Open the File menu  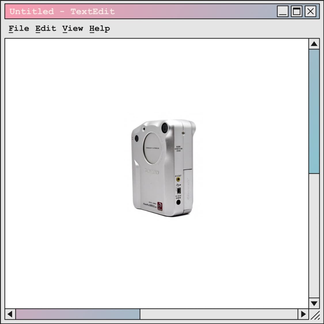point(19,29)
